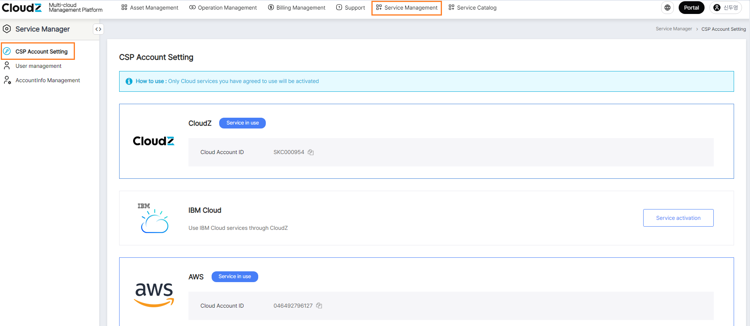Open Service Catalog menu
This screenshot has height=326, width=750.
pos(473,8)
